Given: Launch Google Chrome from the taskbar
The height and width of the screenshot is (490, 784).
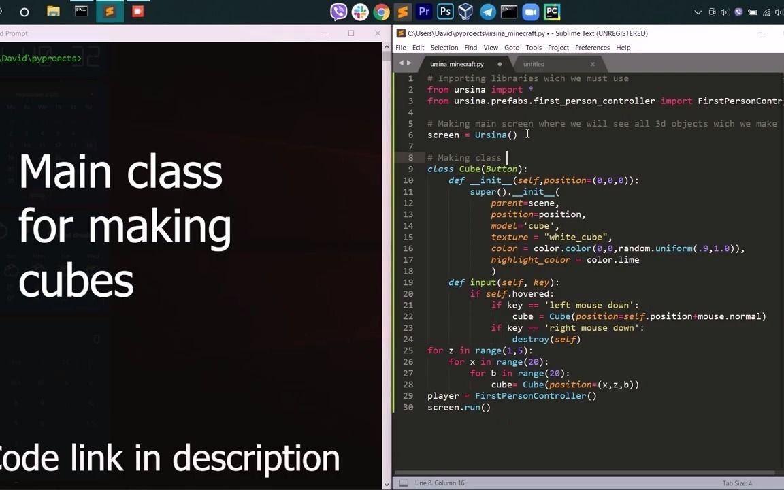Looking at the screenshot, I should coord(382,12).
